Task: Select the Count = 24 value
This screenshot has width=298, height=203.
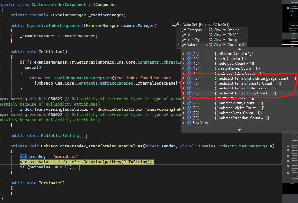Action: coord(237,44)
